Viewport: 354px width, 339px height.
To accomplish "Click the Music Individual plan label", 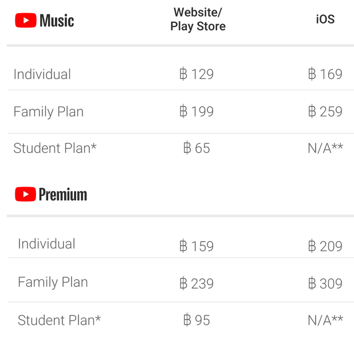I will tap(42, 74).
